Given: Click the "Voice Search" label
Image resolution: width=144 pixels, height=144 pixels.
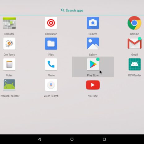Looking at the screenshot, I should [51, 96].
